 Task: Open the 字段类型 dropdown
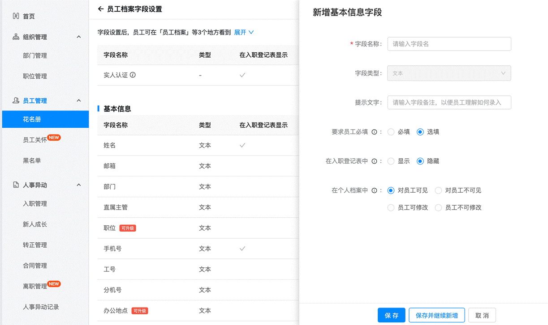[x=449, y=73]
